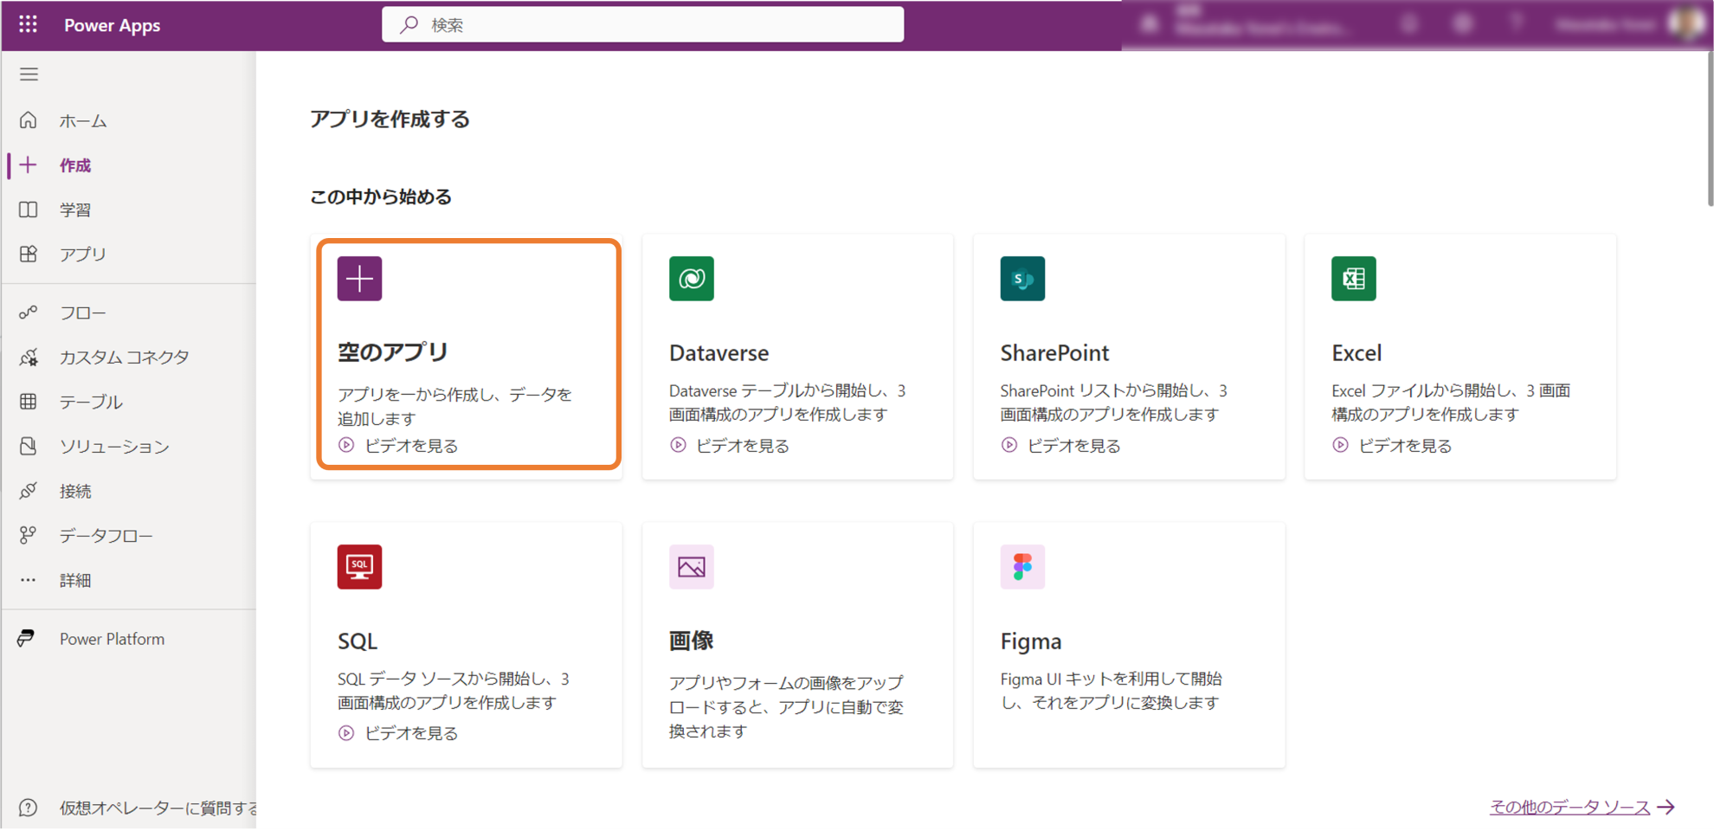Click the dataflow icon beside データフロー
This screenshot has height=831, width=1714.
point(29,535)
